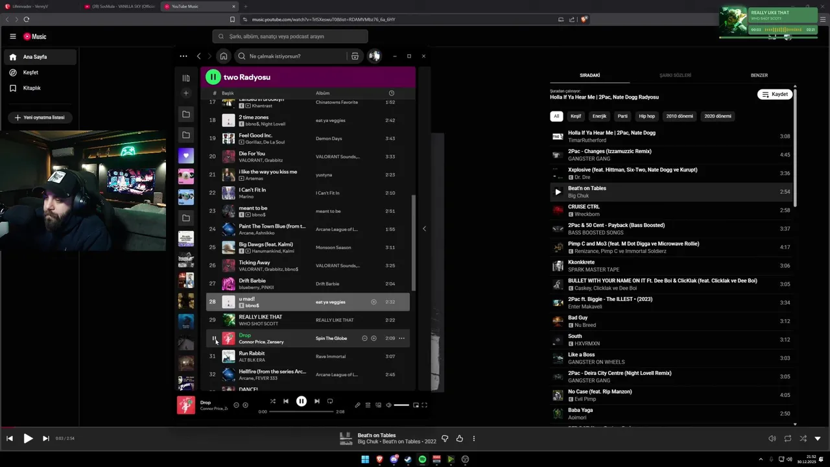The image size is (830, 467).
Task: Open the YouTube Music hamburger menu
Action: [x=12, y=36]
